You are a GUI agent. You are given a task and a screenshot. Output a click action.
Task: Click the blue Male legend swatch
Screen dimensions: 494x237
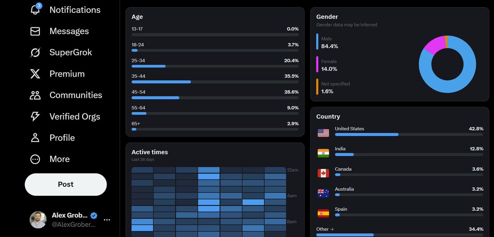[x=317, y=42]
